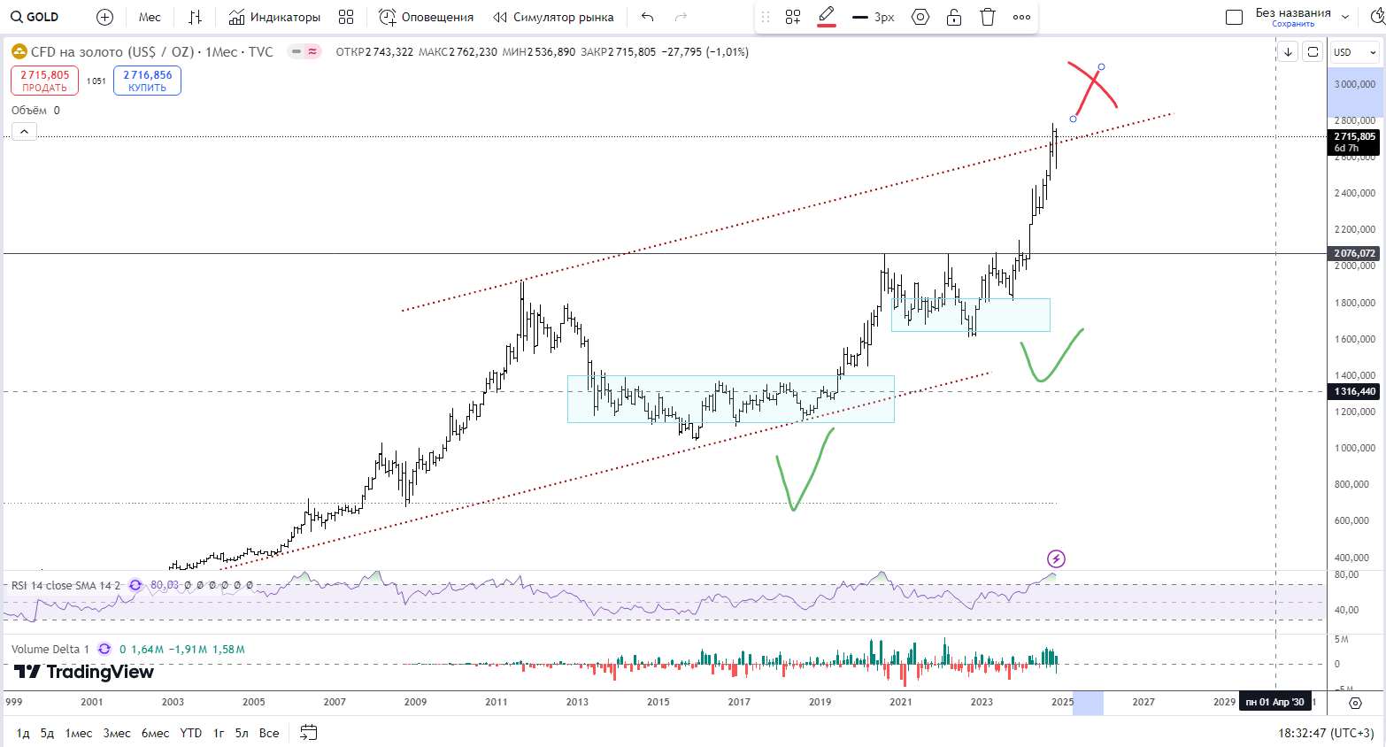Image resolution: width=1386 pixels, height=747 pixels.
Task: Click the TradingView logo
Action: point(84,672)
